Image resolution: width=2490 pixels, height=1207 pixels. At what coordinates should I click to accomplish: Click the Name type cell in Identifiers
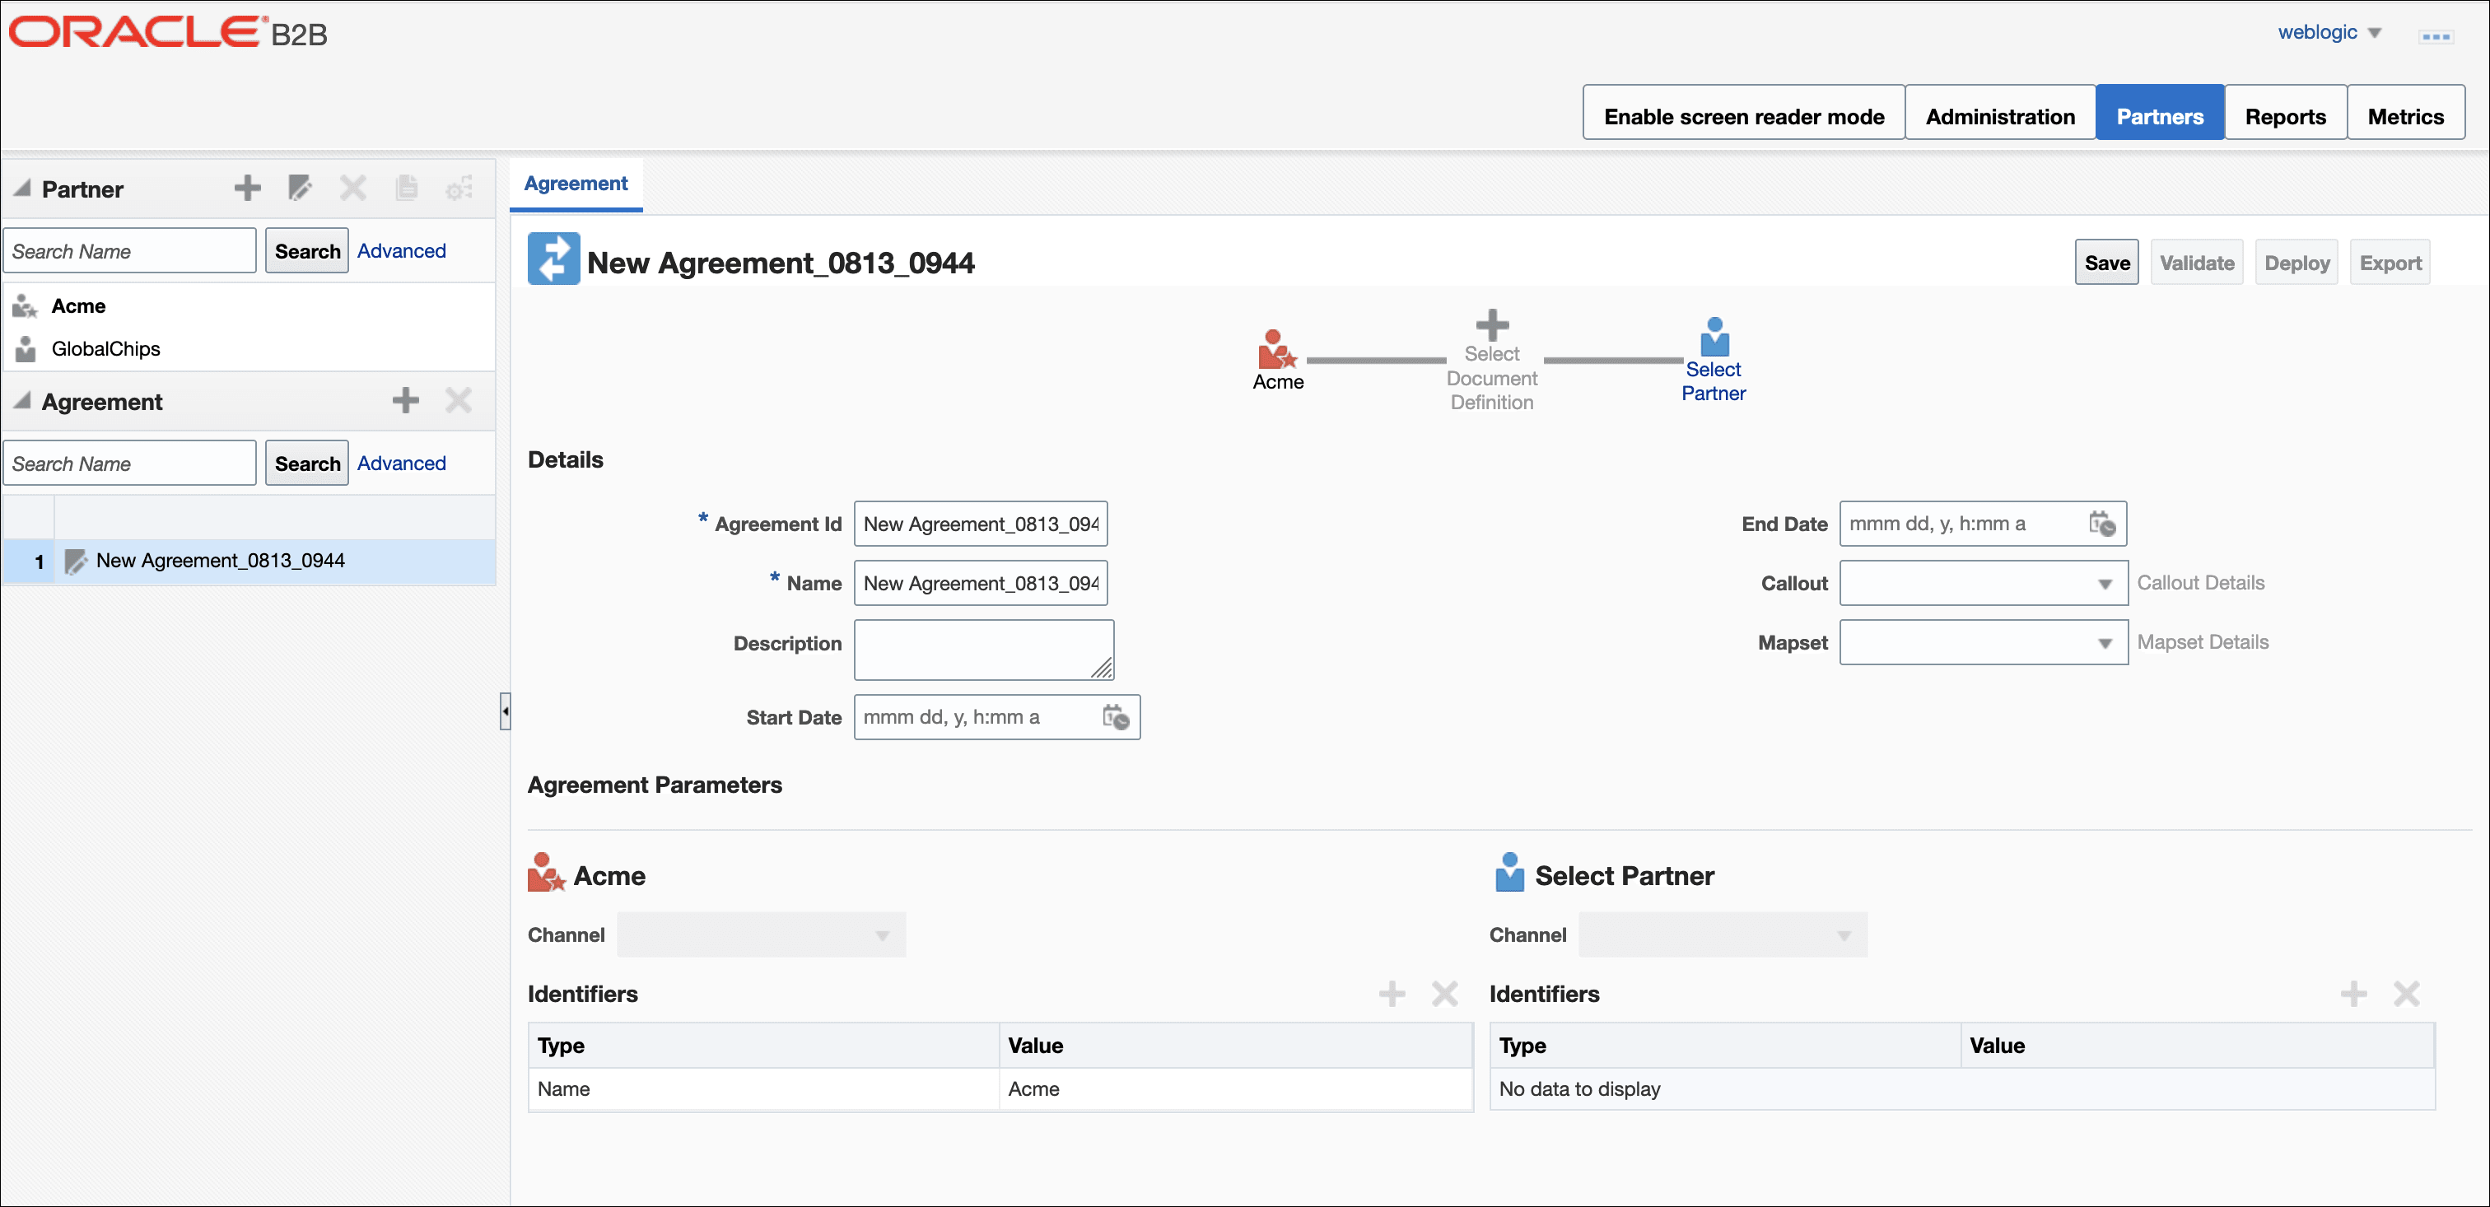tap(763, 1089)
